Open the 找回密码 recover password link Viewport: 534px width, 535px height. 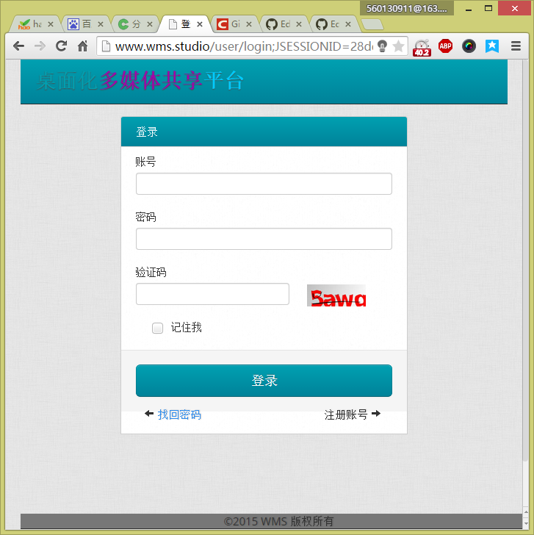179,414
